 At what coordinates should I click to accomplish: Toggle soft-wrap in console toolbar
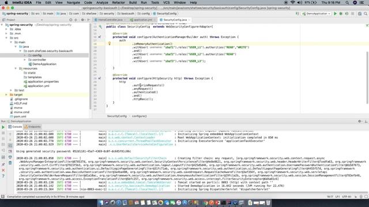click(x=10, y=145)
